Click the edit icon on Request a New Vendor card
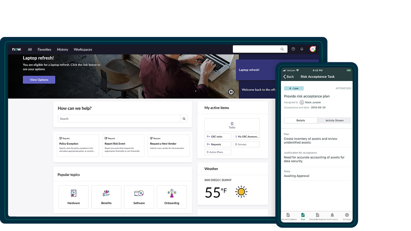The height and width of the screenshot is (231, 411). 151,138
